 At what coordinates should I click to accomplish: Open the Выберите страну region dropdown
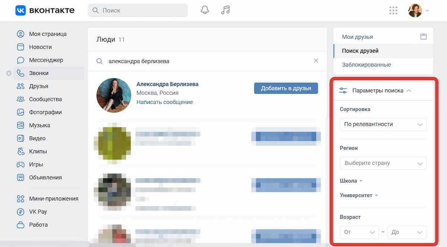click(x=383, y=163)
